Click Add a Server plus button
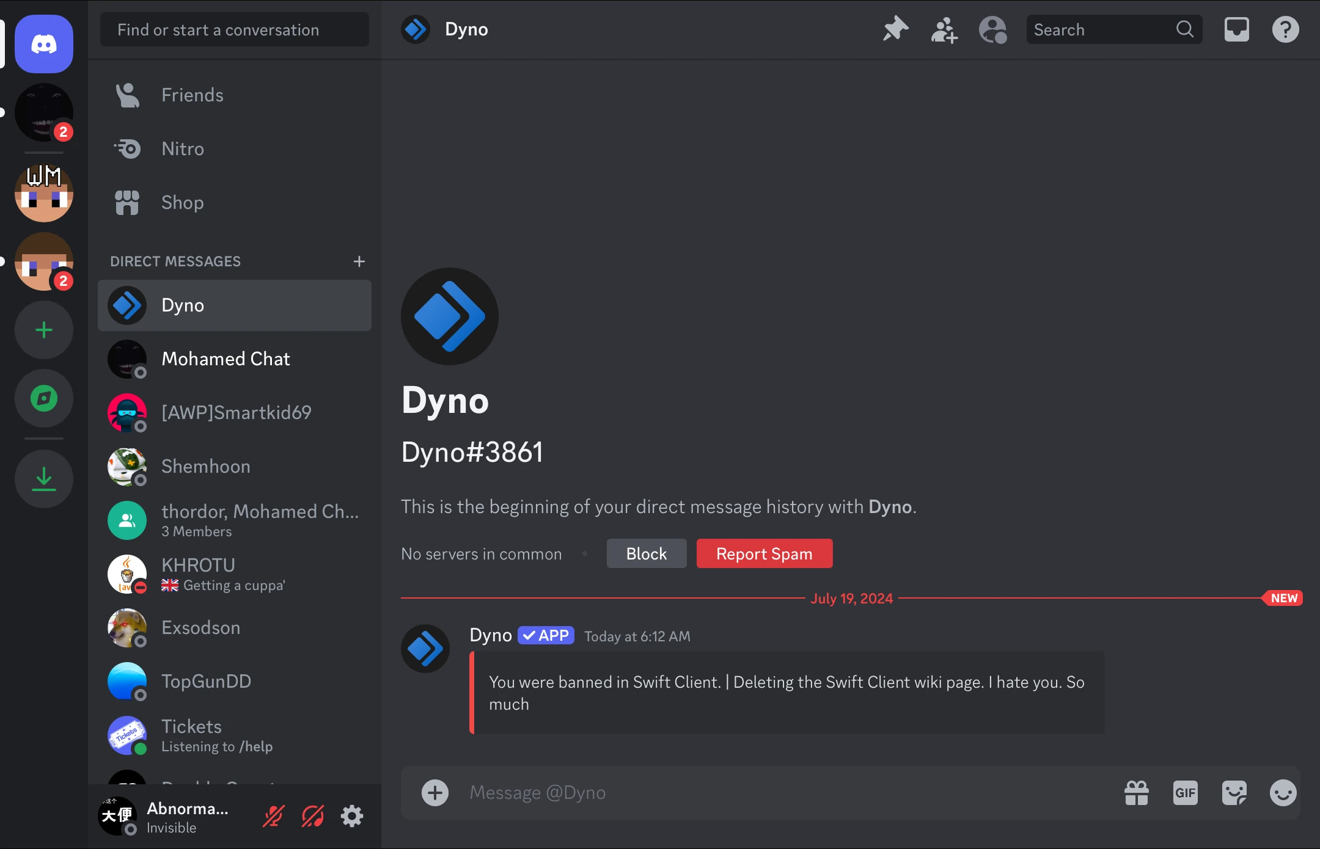This screenshot has width=1320, height=849. [x=44, y=330]
